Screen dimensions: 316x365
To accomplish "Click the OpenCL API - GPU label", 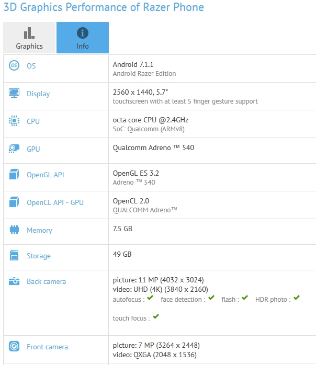I will point(55,202).
